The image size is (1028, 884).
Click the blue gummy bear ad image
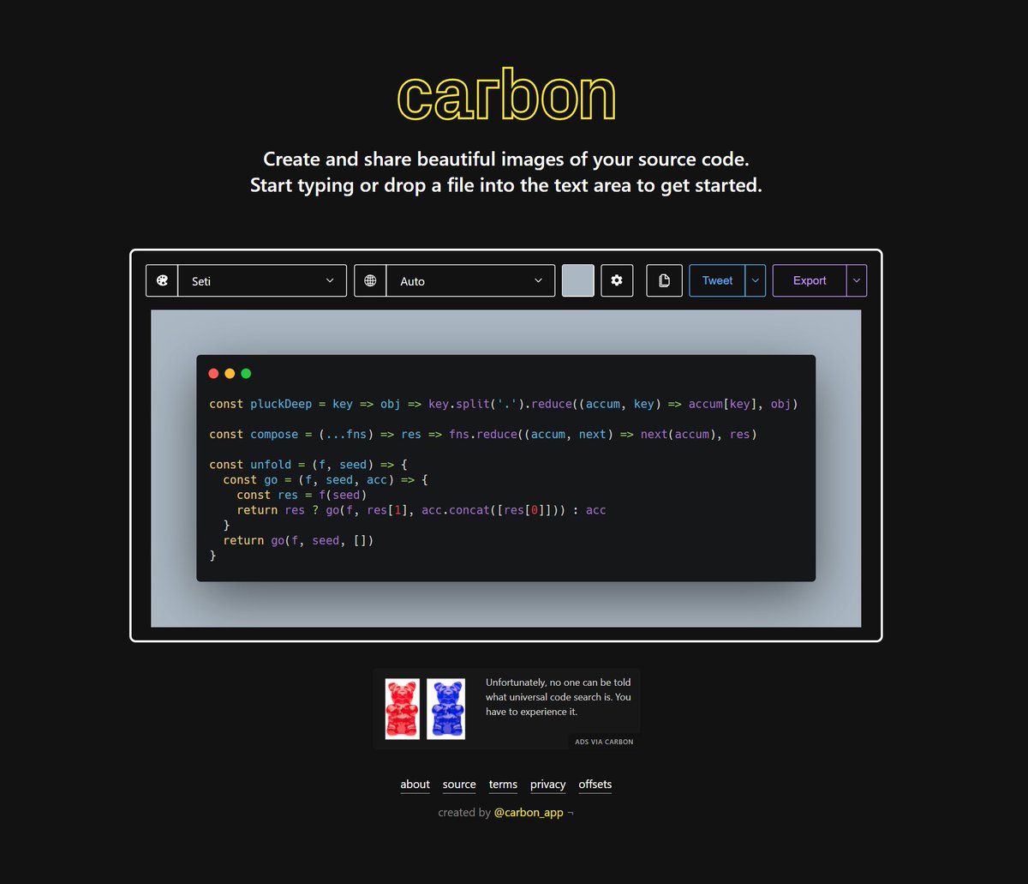445,709
